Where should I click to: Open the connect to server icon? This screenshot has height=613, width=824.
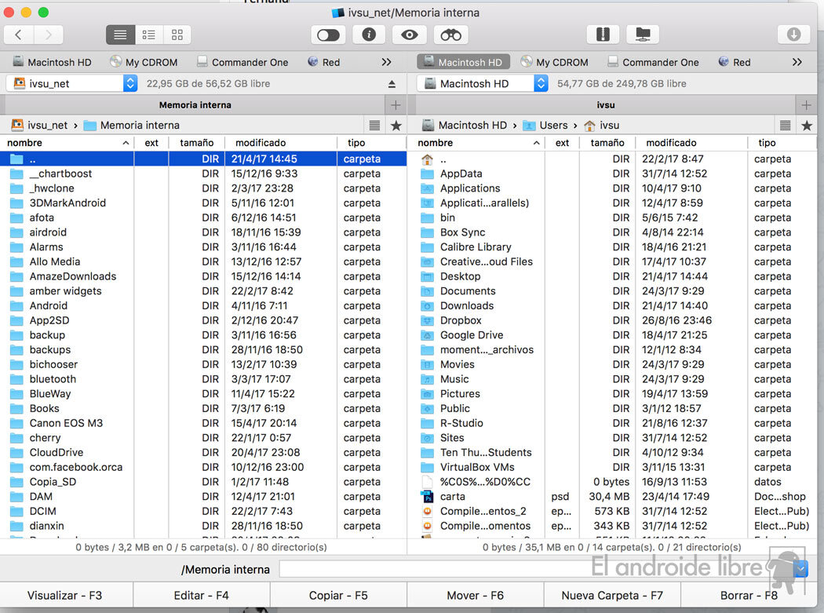tap(643, 35)
